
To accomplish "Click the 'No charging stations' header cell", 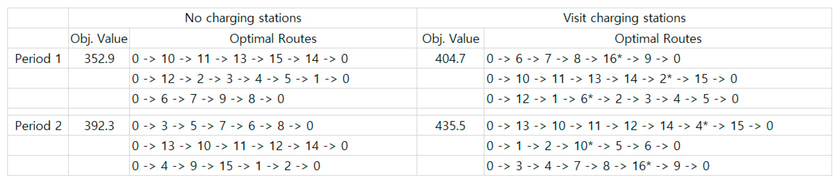I will [243, 18].
